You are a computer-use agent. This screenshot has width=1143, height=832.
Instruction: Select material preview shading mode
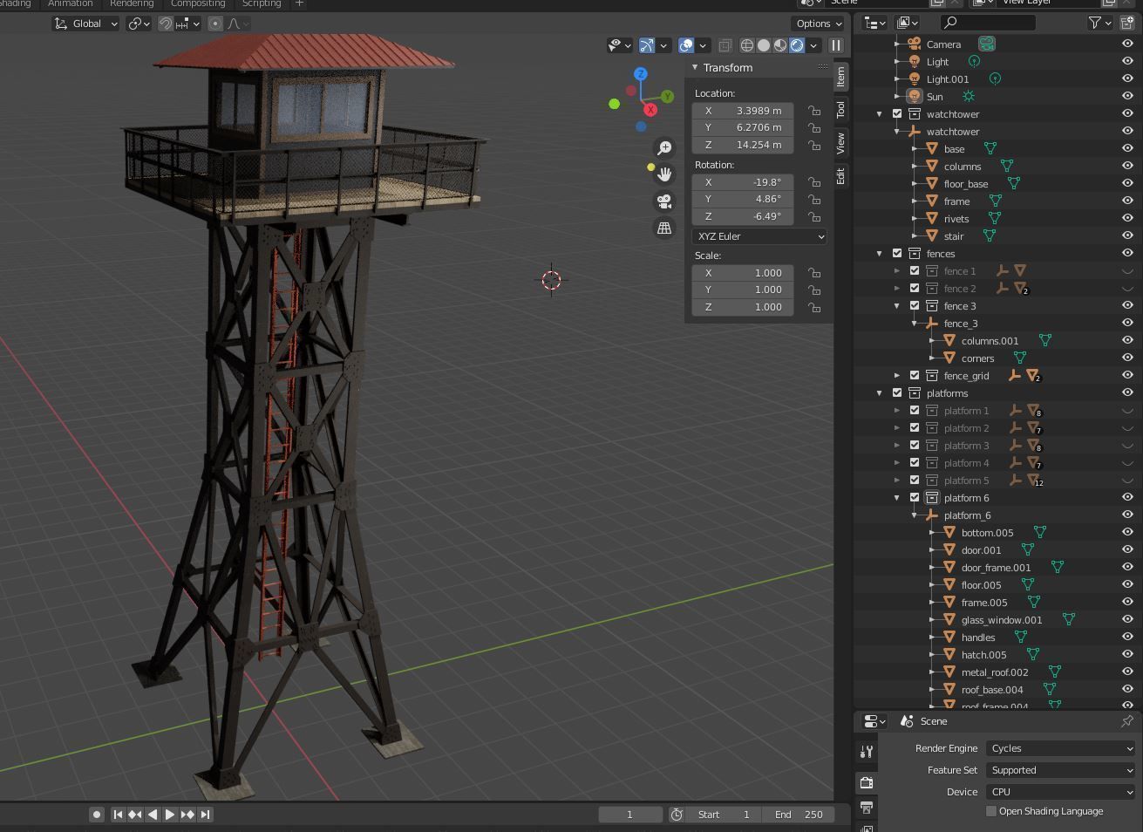point(780,45)
